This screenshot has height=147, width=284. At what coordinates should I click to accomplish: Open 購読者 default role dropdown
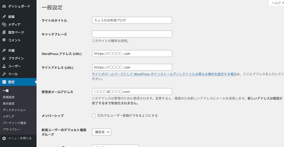coord(102,132)
